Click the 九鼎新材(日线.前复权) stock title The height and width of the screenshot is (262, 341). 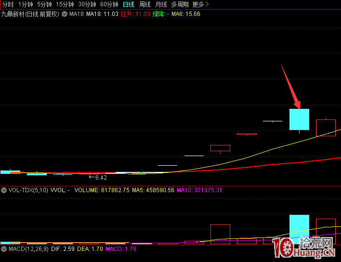[x=30, y=14]
